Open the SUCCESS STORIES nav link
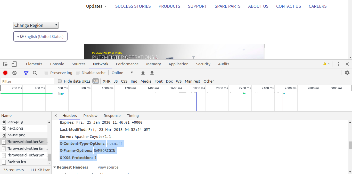Image resolution: width=352 pixels, height=174 pixels. tap(133, 6)
